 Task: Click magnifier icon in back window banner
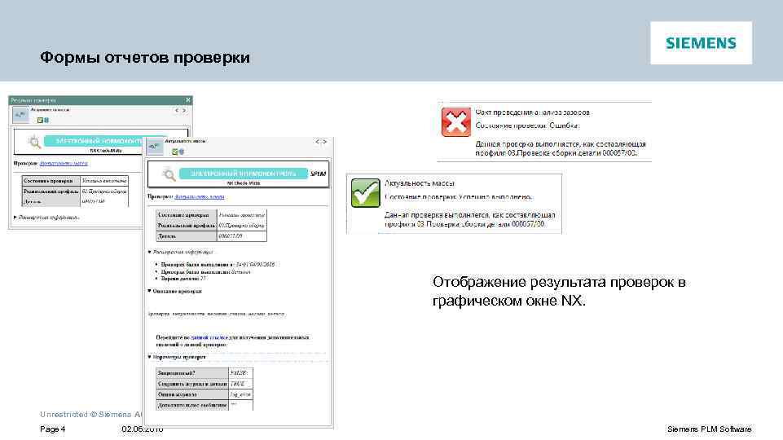tap(34, 143)
